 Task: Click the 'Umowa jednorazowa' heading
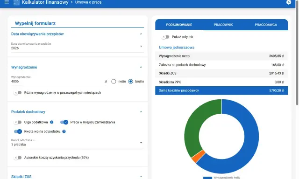[177, 48]
